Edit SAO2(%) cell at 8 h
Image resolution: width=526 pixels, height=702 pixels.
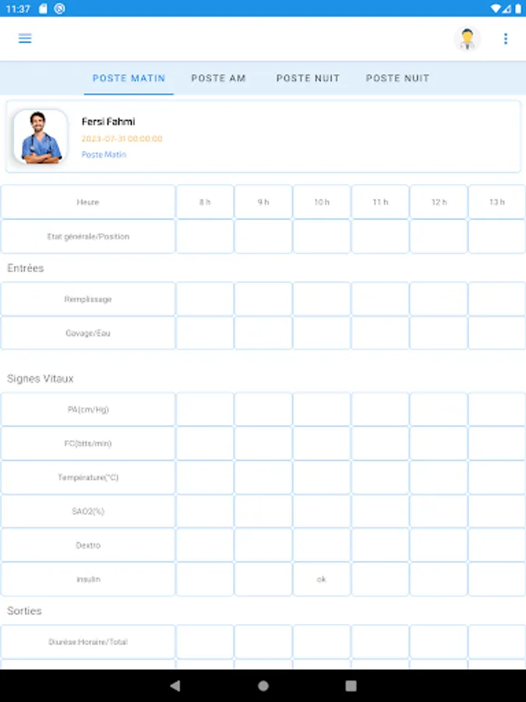[x=205, y=511]
